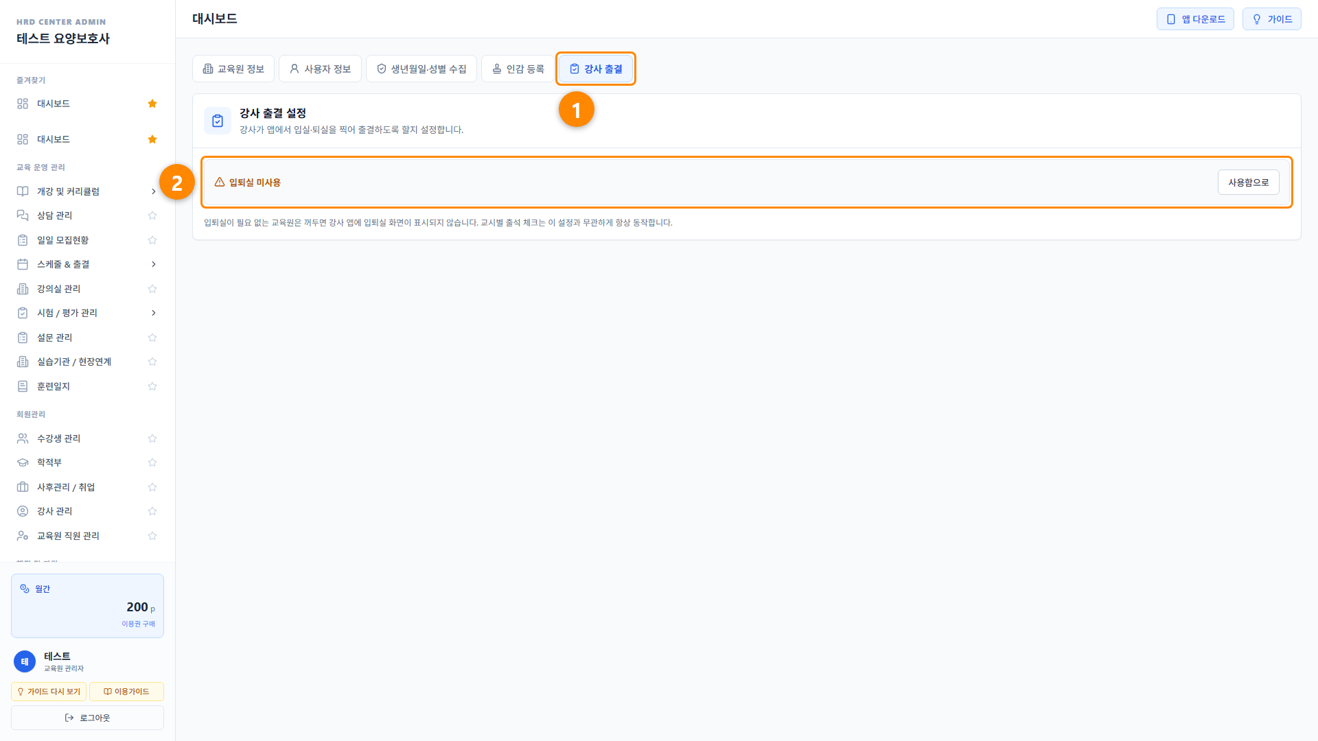Switch to the 사용자 정보 tab
Image resolution: width=1318 pixels, height=741 pixels.
coord(320,69)
